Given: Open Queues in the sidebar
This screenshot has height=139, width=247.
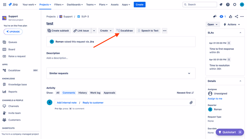Looking at the screenshot, I should tap(13, 42).
